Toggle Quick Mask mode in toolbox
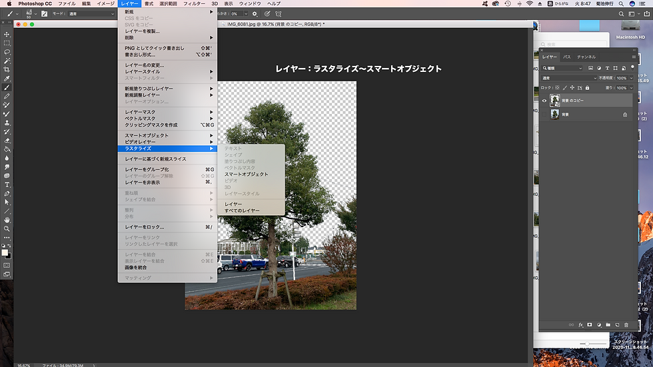 (x=7, y=265)
